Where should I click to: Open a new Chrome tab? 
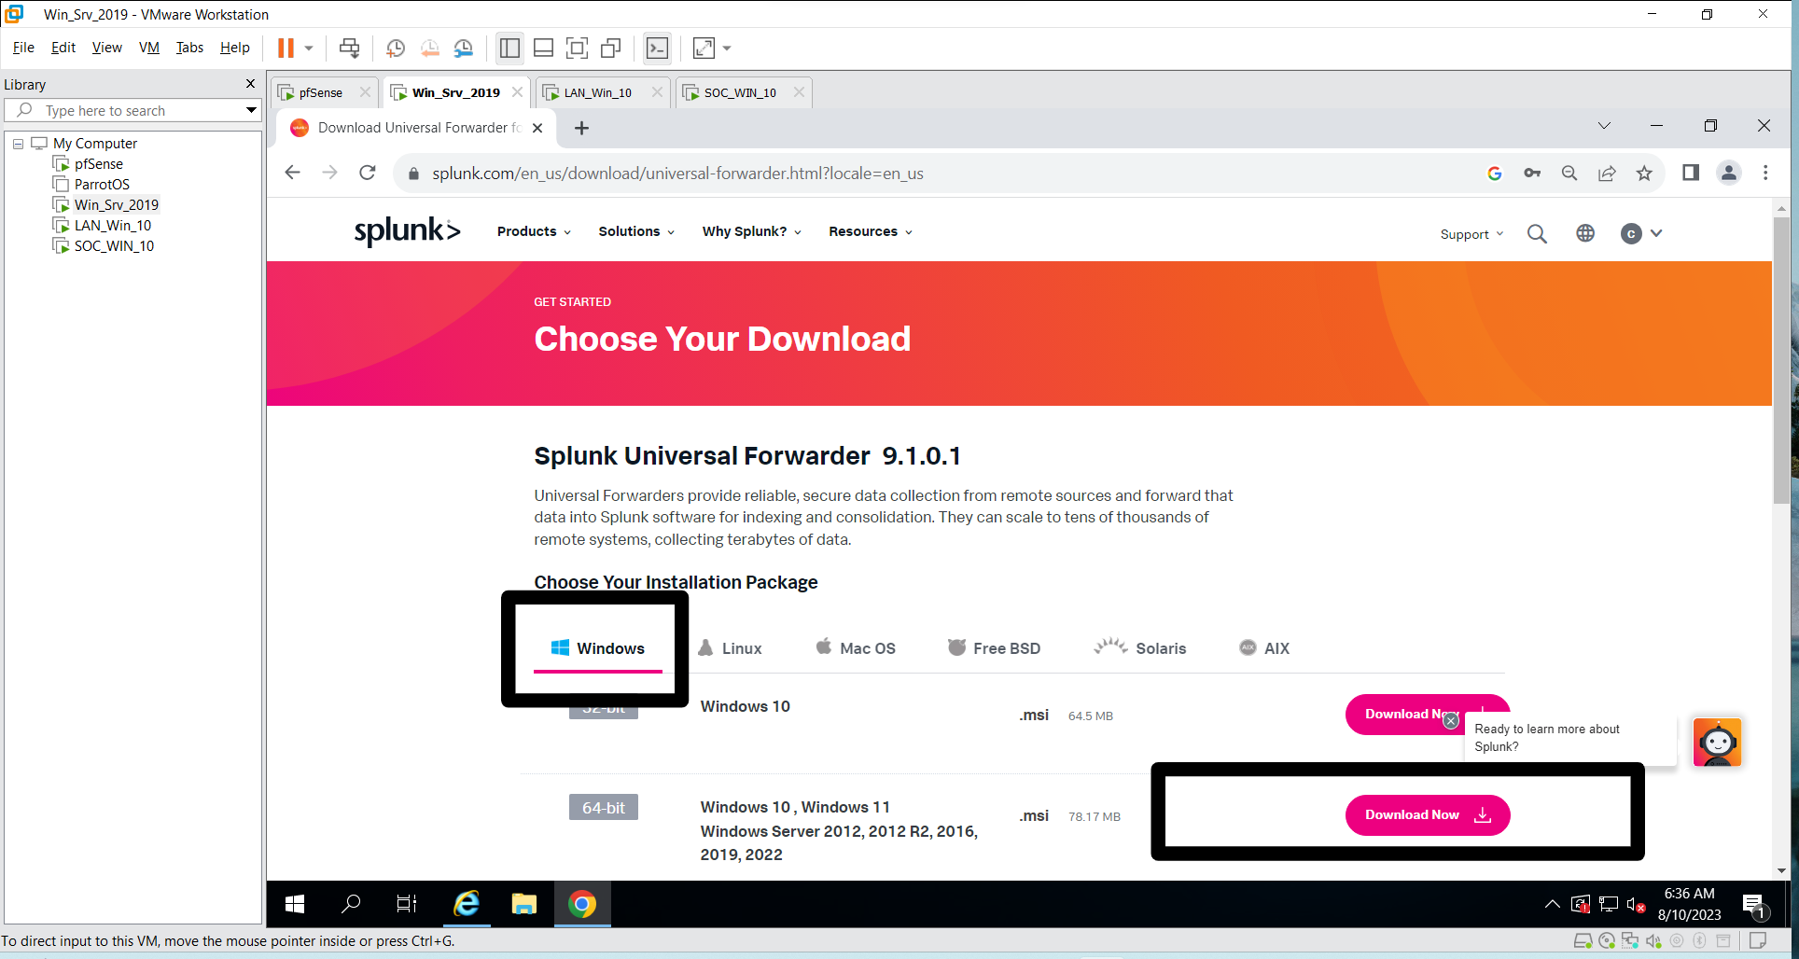[x=581, y=128]
